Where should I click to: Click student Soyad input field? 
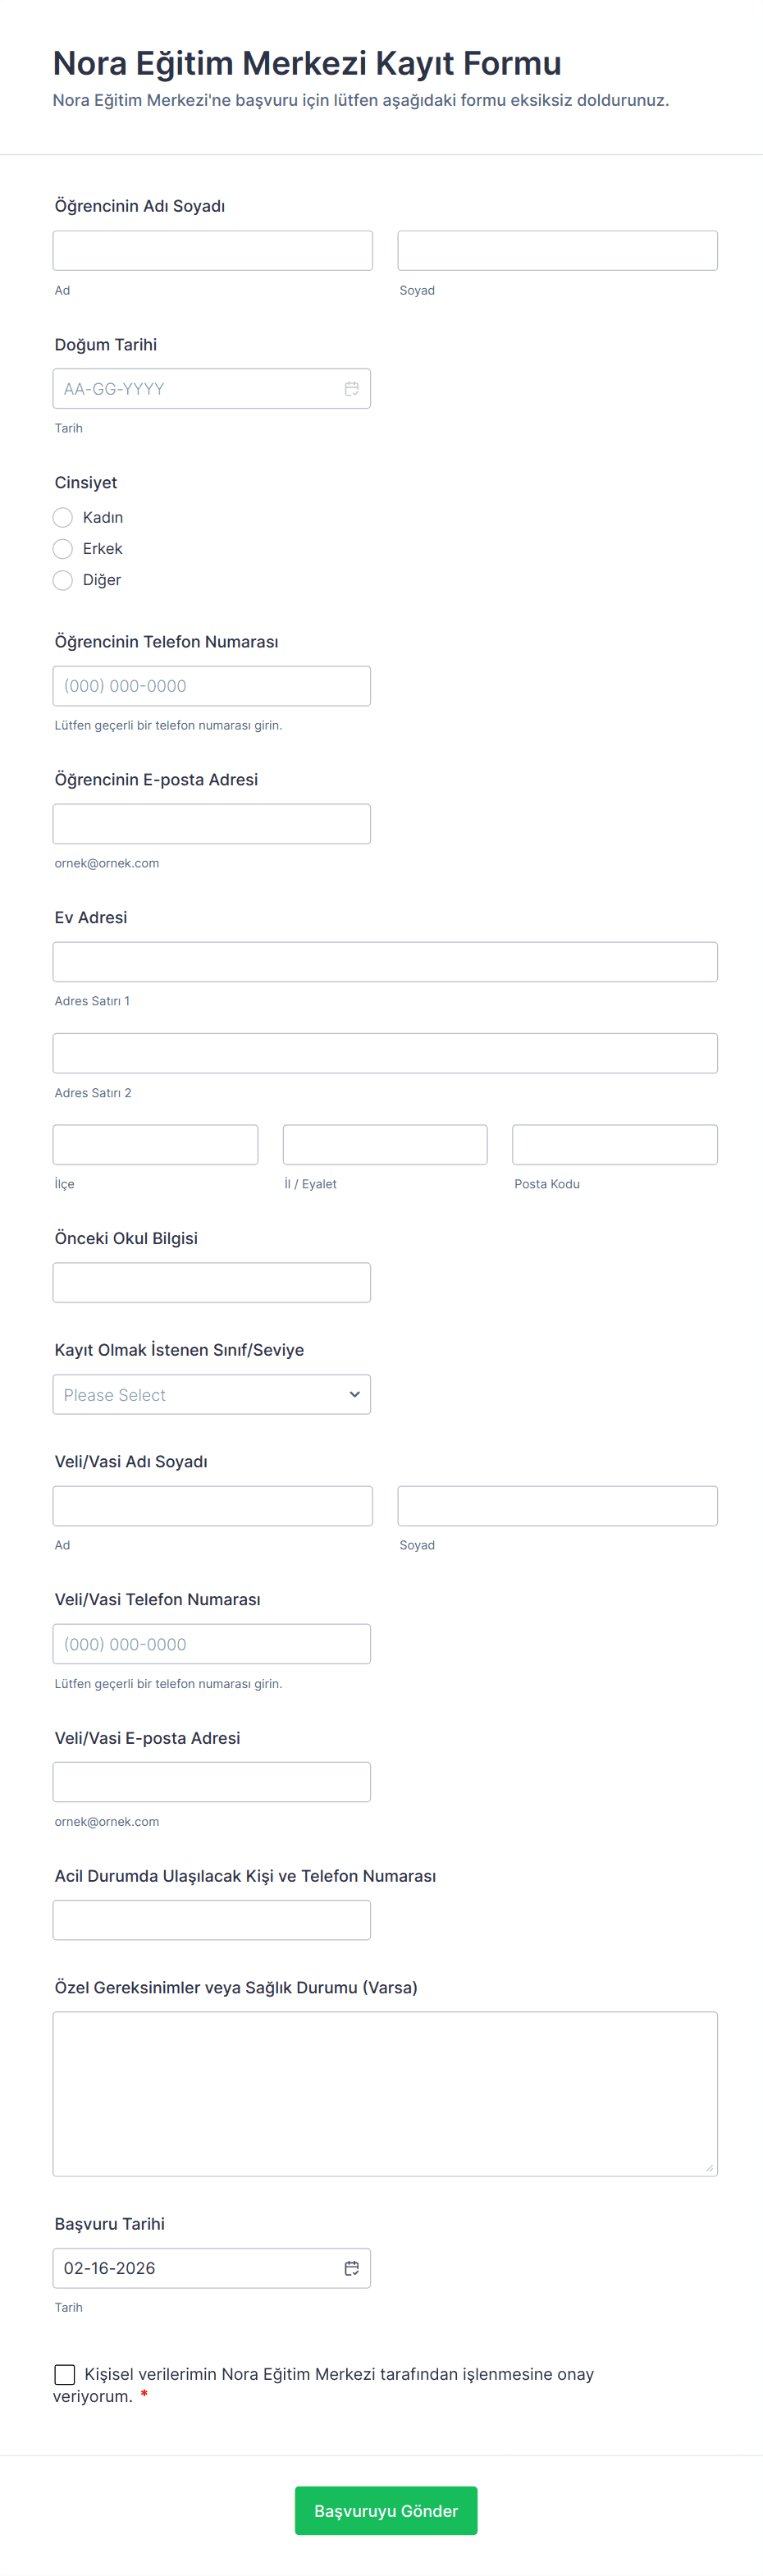[x=557, y=251]
